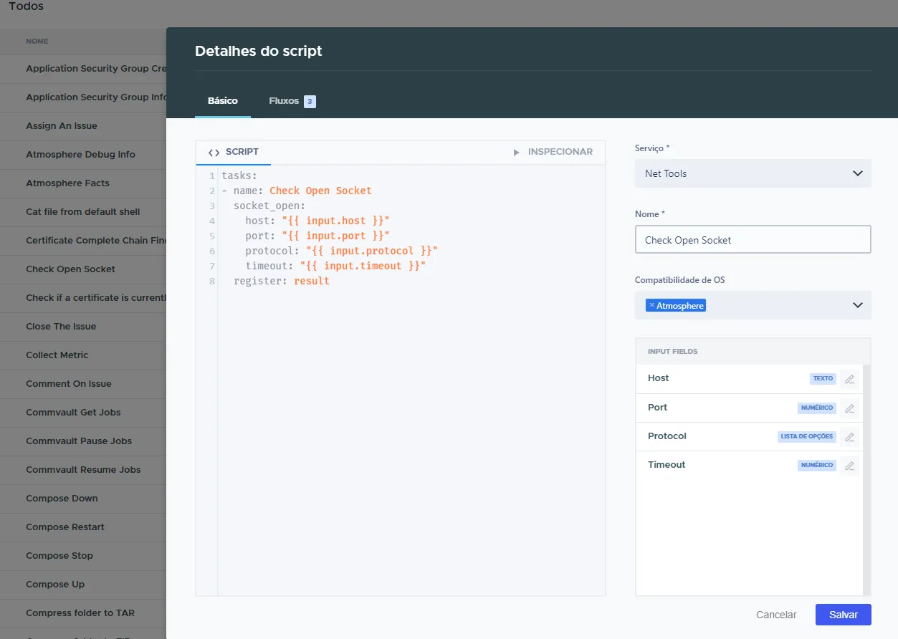
Task: Select Atmosphere Debug Info in background list
Action: click(83, 155)
